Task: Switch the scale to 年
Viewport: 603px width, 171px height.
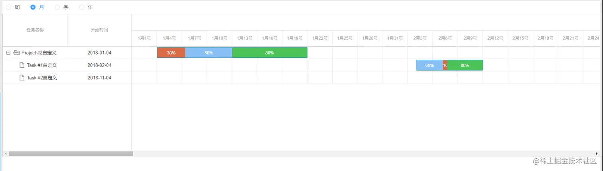Action: (x=82, y=7)
